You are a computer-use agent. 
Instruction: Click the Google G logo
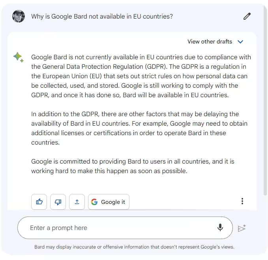[x=94, y=202]
